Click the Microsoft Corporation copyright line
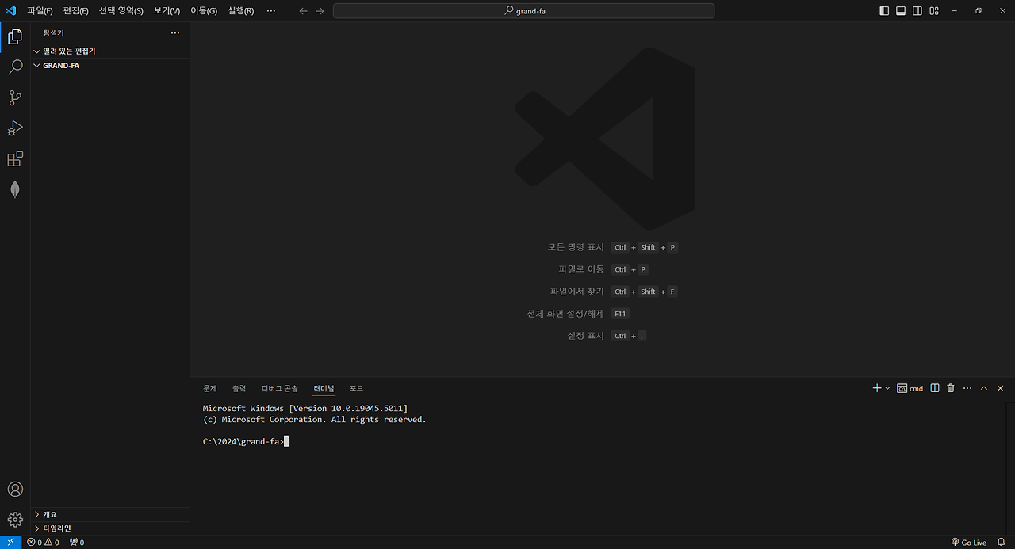Image resolution: width=1015 pixels, height=549 pixels. [x=315, y=419]
